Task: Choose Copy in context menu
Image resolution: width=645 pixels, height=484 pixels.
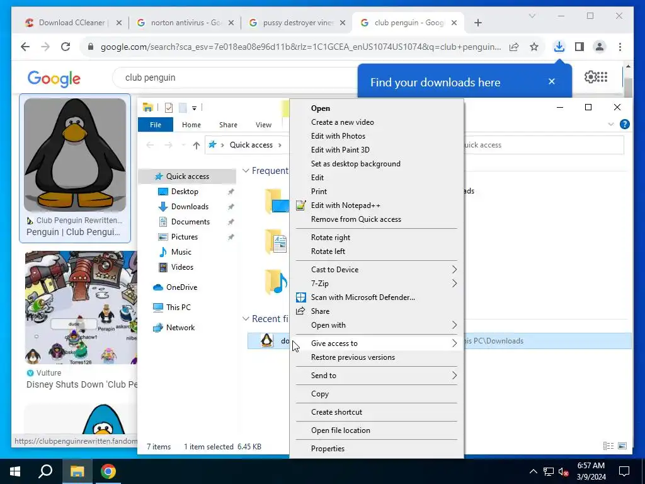Action: pos(377,394)
